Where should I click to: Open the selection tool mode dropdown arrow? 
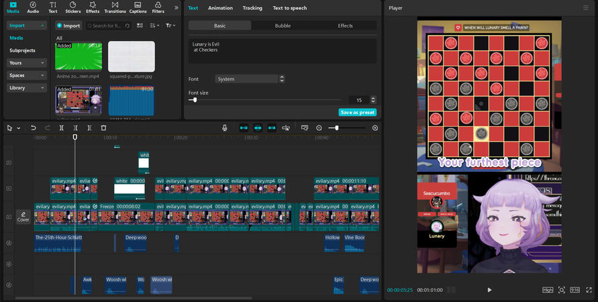(x=18, y=128)
